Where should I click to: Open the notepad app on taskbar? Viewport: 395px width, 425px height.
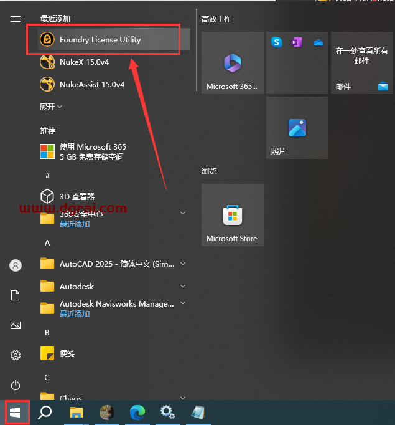(x=198, y=413)
